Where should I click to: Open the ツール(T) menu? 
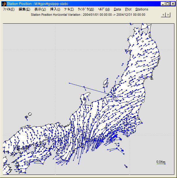pos(69,9)
